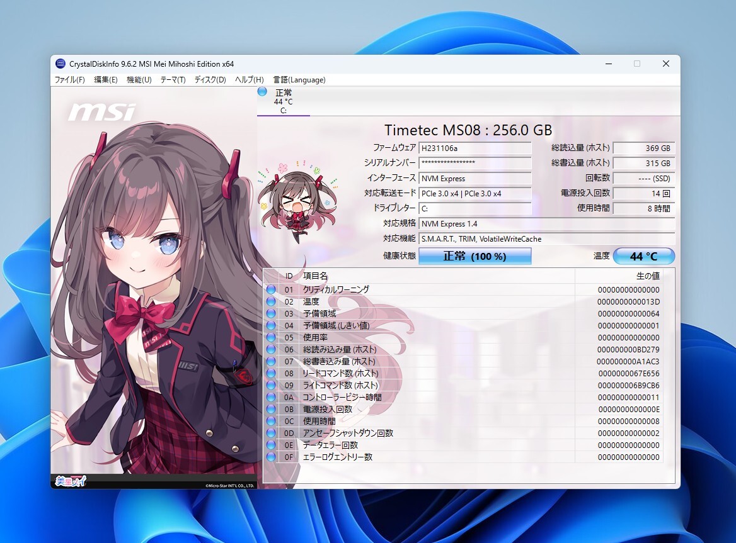The width and height of the screenshot is (736, 543).
Task: Open the ヘルプ(H) menu
Action: click(250, 80)
